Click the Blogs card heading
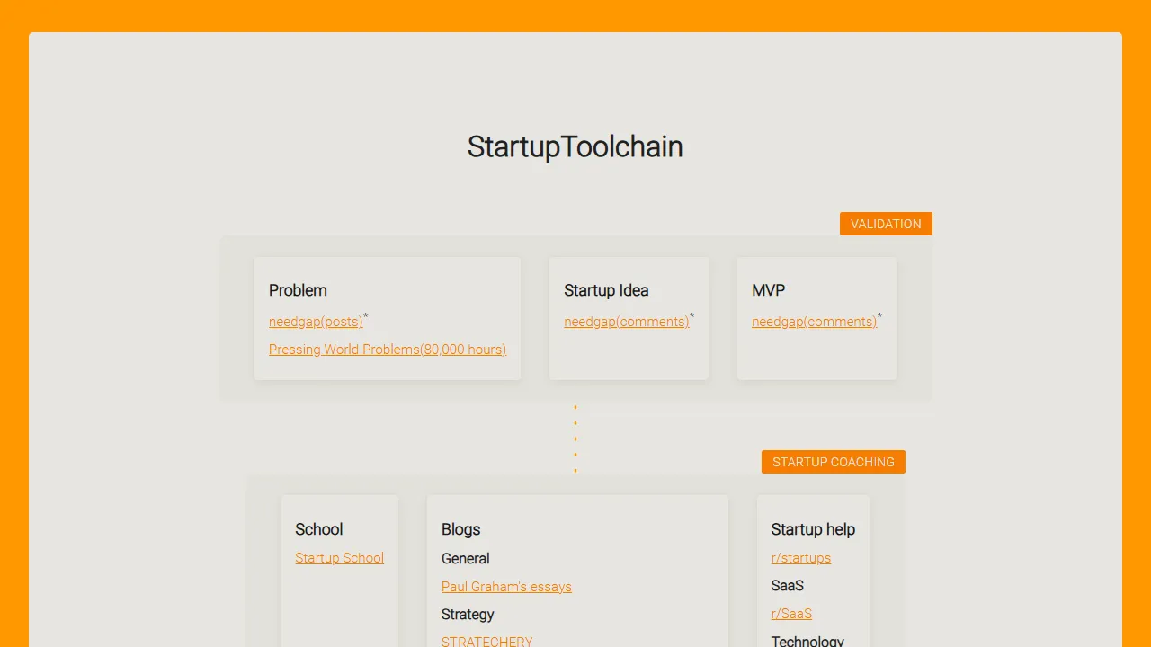 pos(460,529)
